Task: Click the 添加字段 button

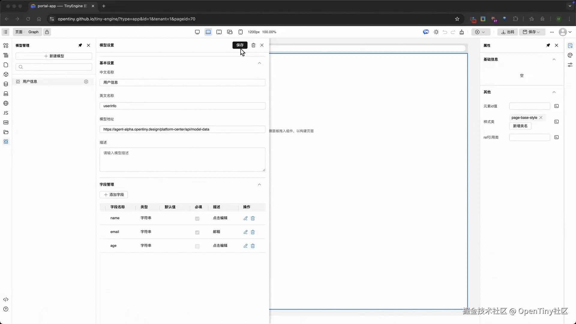Action: pos(114,195)
